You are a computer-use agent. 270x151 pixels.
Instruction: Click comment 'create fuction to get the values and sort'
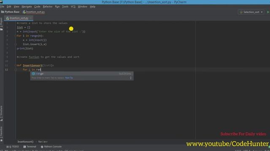click(x=48, y=57)
